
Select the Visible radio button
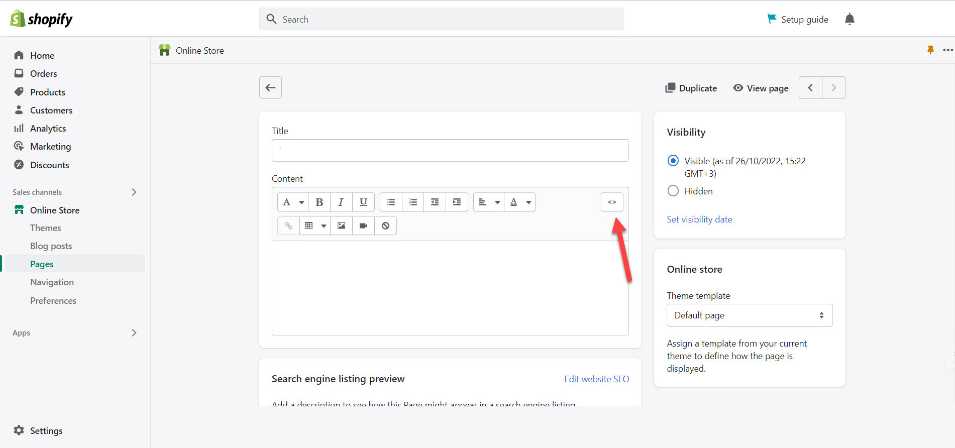pos(673,161)
